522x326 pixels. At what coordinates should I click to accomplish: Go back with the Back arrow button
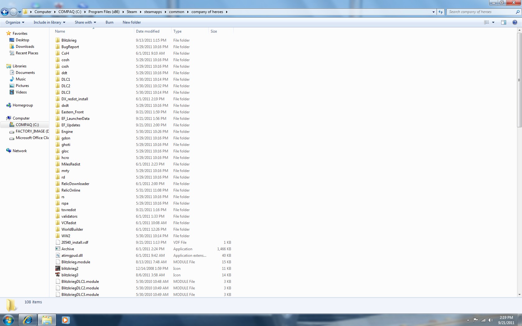click(x=5, y=12)
